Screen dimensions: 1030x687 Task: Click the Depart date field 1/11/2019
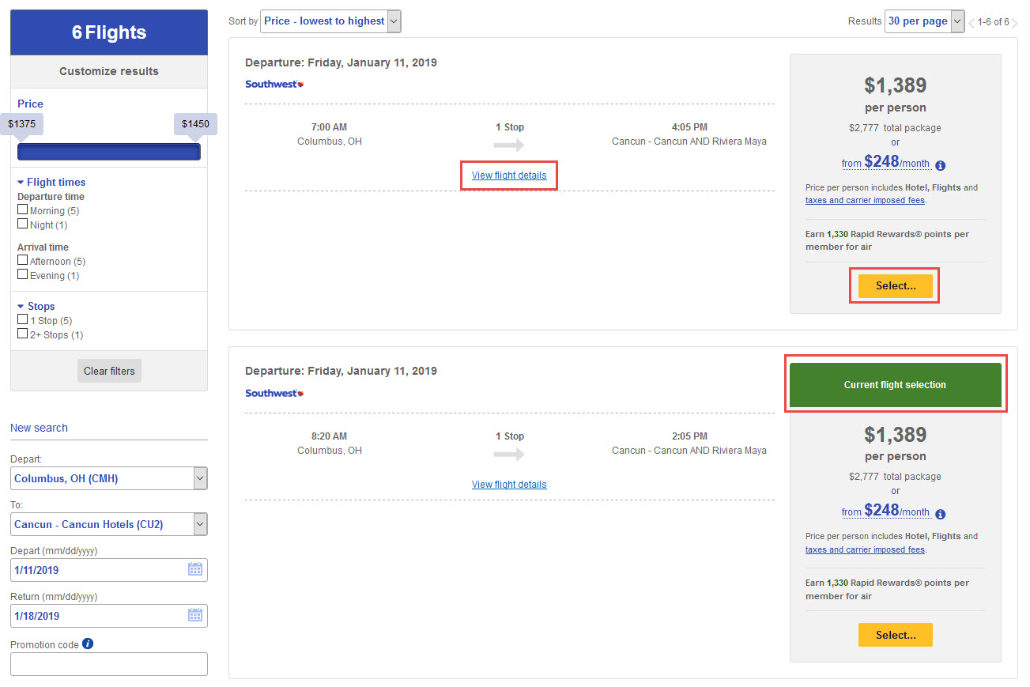[109, 569]
